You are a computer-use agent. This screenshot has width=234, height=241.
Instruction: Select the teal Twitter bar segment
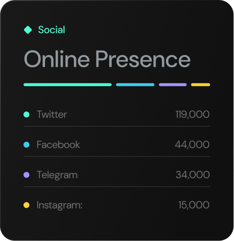tap(68, 84)
